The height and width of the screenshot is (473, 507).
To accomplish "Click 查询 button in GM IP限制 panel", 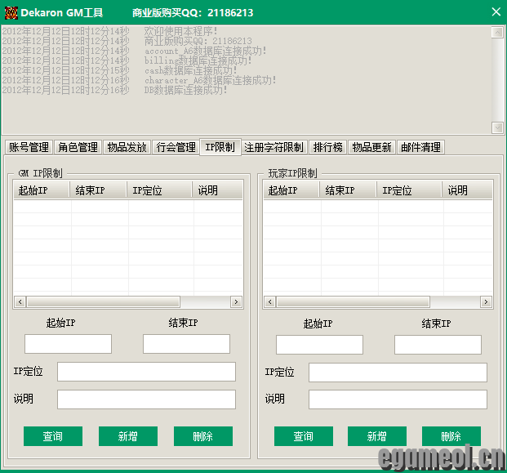I will [53, 436].
